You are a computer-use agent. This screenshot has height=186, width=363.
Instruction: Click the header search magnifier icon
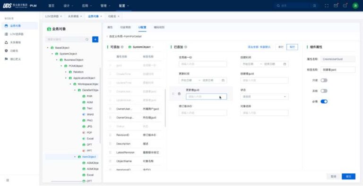point(278,6)
